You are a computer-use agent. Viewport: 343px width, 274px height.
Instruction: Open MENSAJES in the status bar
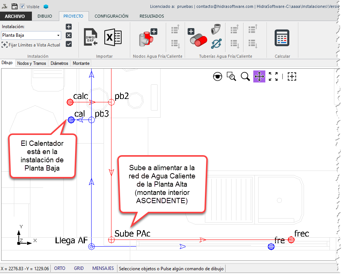pyautogui.click(x=103, y=268)
